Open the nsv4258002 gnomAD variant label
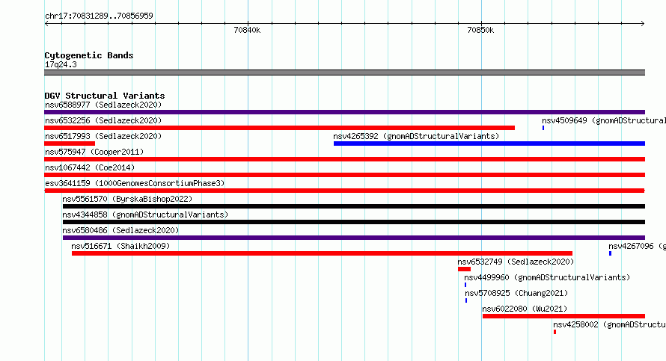The image size is (666, 361). click(610, 324)
